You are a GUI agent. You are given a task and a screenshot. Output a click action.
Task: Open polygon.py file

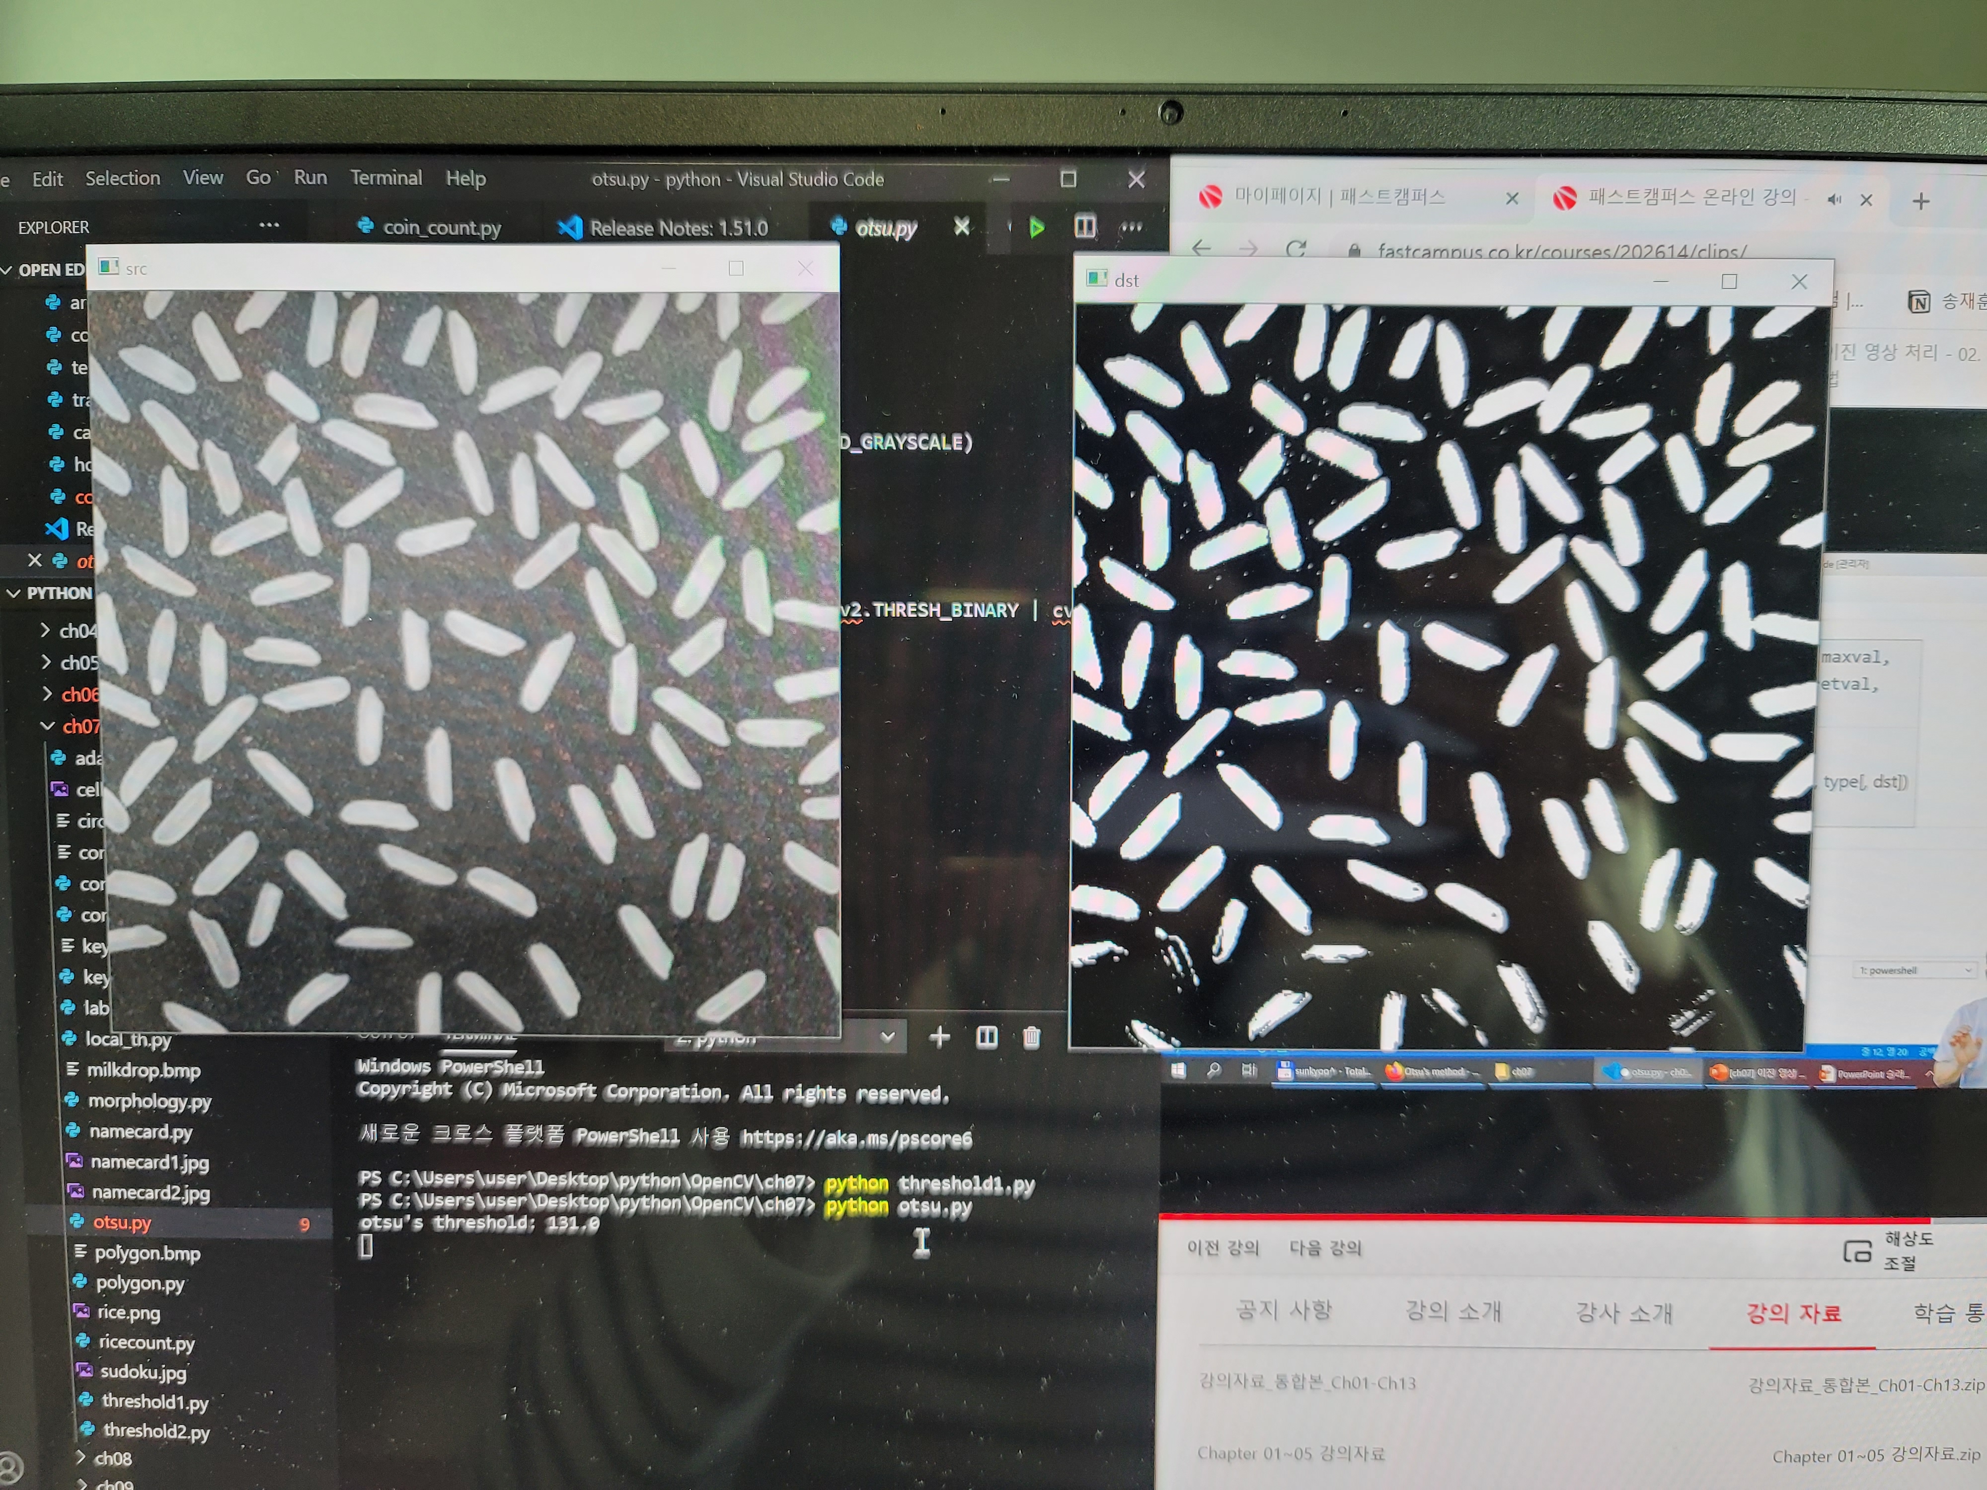(129, 1282)
